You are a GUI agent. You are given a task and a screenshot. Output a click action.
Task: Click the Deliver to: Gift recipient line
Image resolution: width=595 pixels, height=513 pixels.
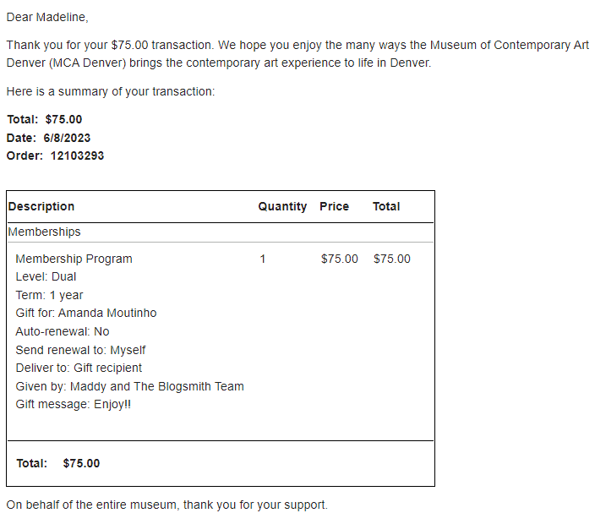[79, 368]
